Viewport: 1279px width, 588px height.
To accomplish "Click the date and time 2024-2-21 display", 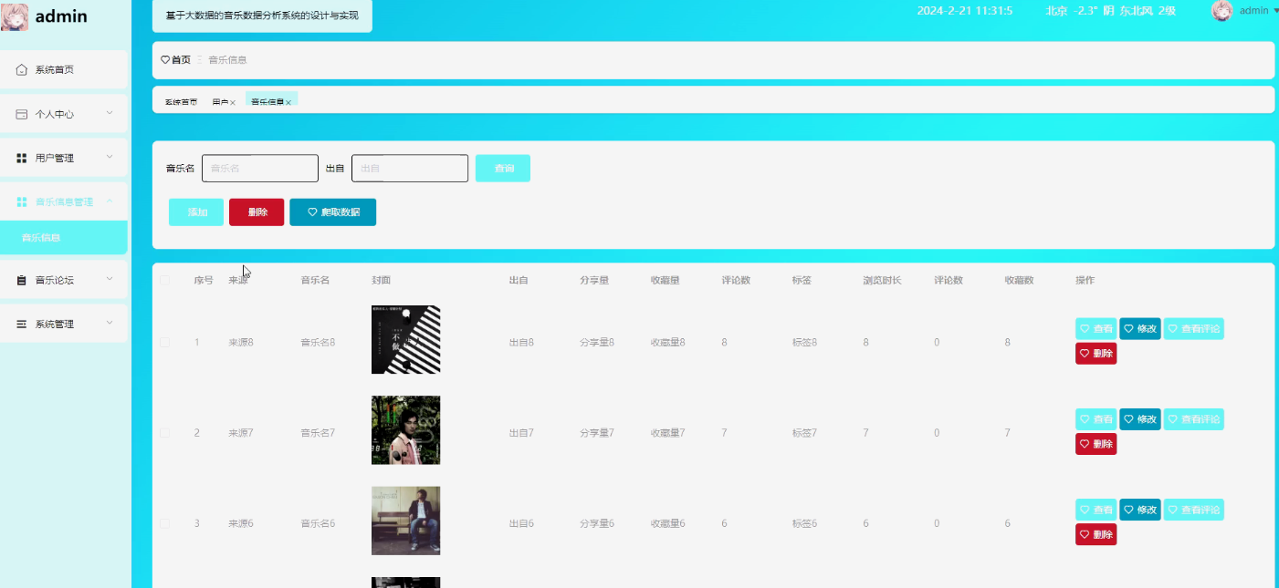I will click(x=965, y=11).
